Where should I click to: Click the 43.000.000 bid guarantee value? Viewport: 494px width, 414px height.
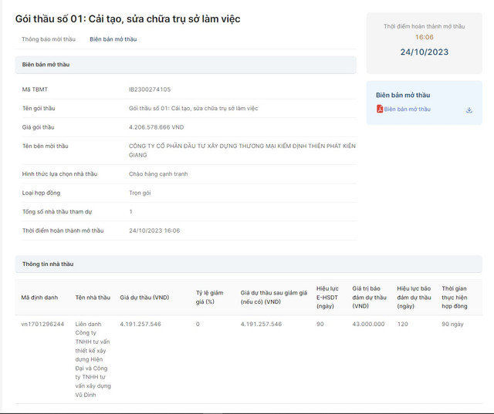tap(368, 325)
